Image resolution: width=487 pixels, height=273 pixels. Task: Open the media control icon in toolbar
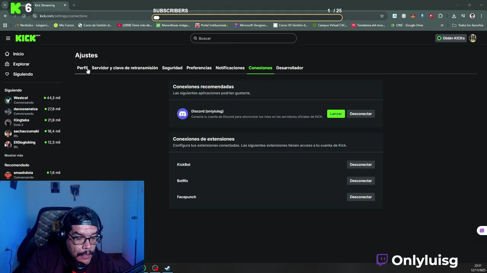pos(463,16)
